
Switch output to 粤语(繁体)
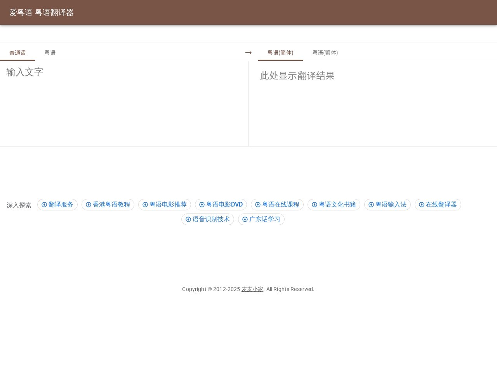pyautogui.click(x=325, y=52)
